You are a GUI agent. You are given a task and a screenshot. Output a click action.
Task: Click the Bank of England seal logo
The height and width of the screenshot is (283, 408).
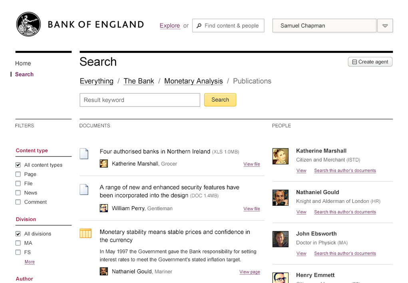point(28,24)
